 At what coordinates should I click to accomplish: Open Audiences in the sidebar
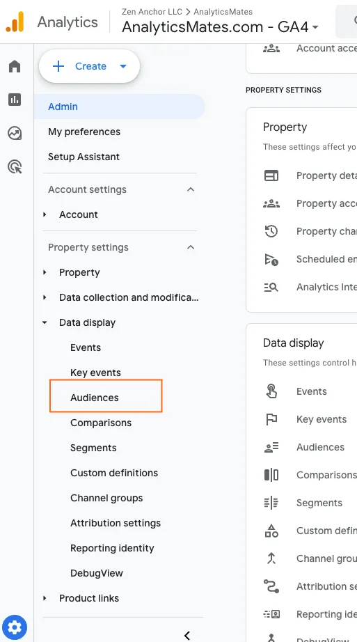(x=94, y=398)
